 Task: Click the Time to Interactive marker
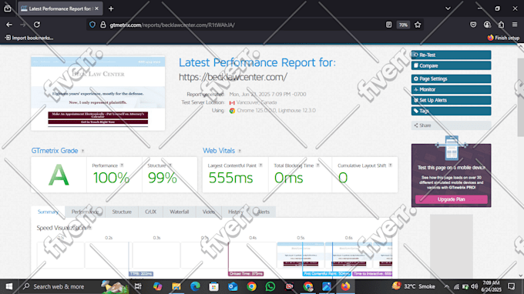pyautogui.click(x=372, y=274)
